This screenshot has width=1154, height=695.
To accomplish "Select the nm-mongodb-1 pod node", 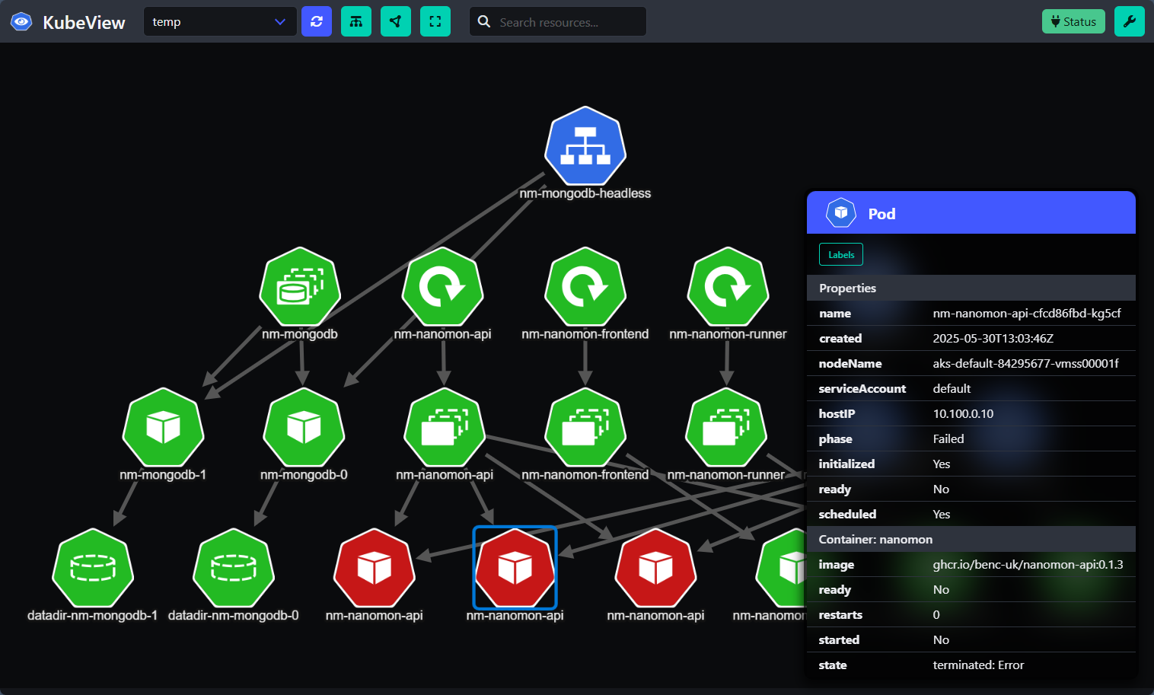I will 163,429.
